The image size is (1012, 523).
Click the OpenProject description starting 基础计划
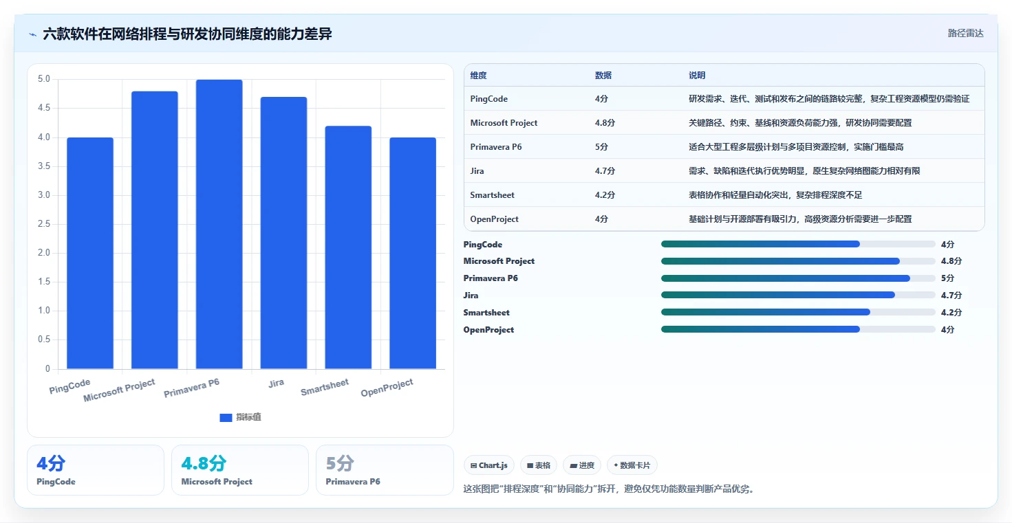(800, 219)
